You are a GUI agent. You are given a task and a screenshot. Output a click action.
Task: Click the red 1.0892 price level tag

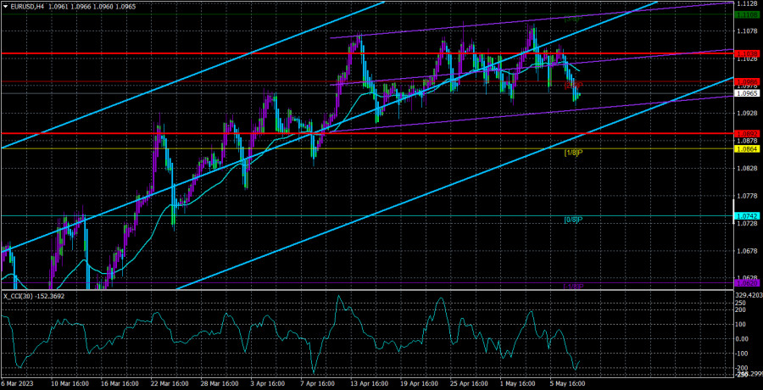pos(747,133)
